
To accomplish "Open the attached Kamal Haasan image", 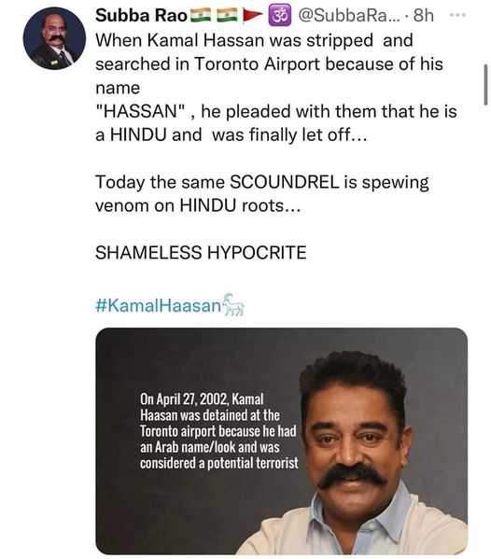I will tap(282, 440).
